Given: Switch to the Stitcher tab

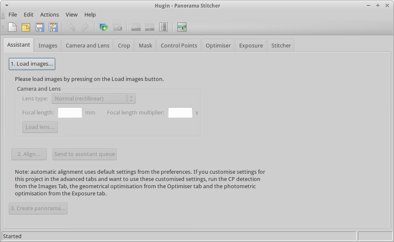Looking at the screenshot, I should tap(281, 45).
